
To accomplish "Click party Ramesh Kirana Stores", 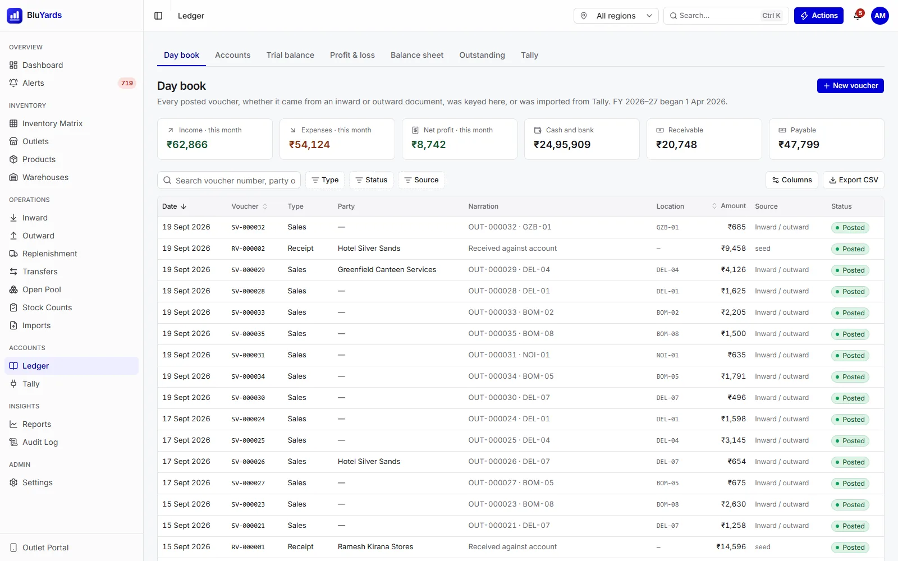I will tap(375, 547).
